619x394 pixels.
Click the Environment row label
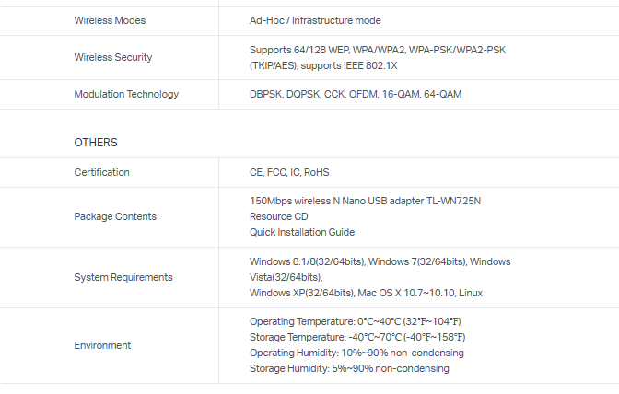(x=102, y=345)
